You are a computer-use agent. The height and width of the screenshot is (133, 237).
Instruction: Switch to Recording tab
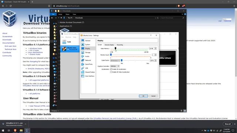(x=120, y=45)
